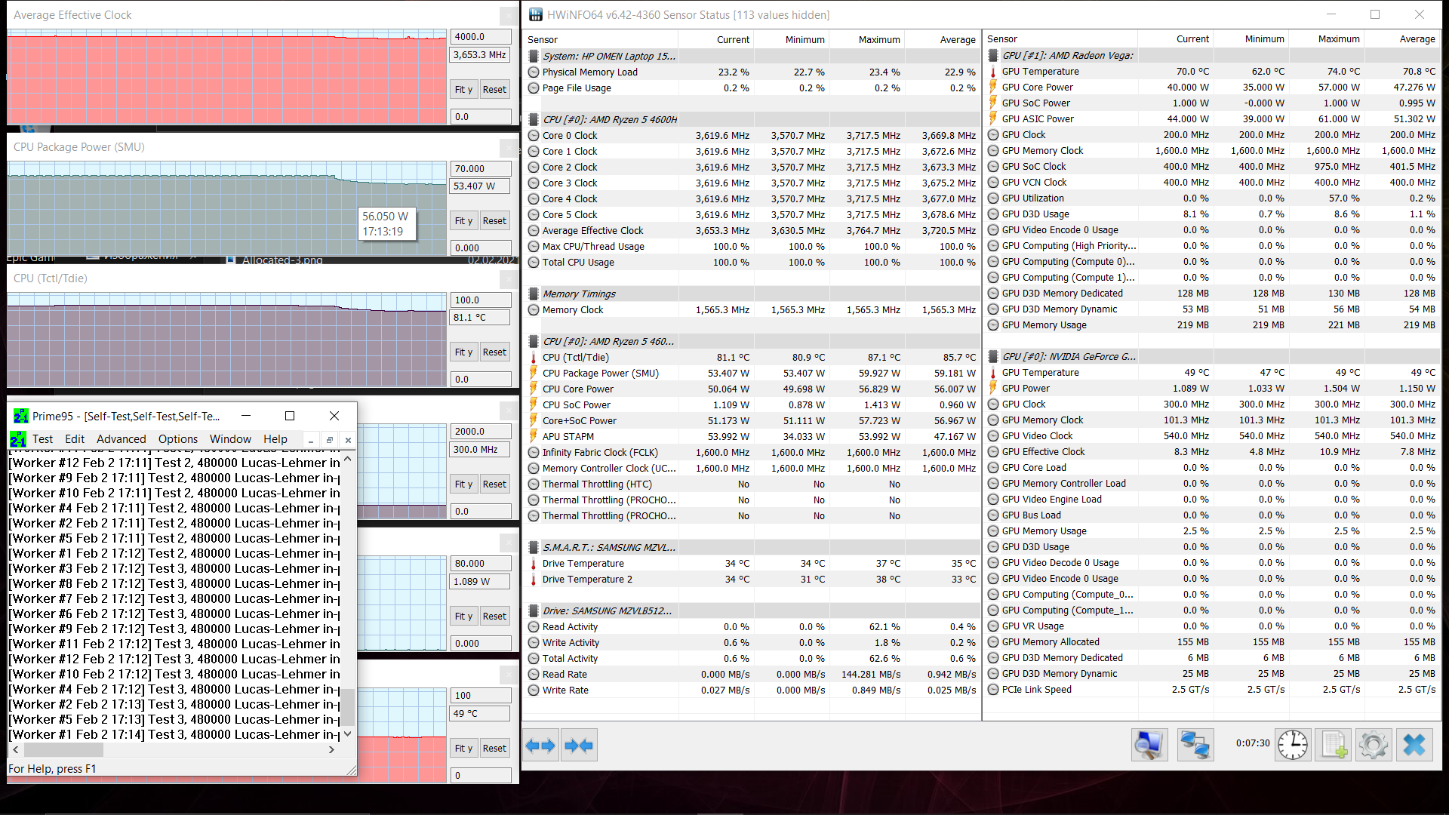Click Reset in CPU Package Power graph
This screenshot has height=815, width=1449.
click(x=494, y=221)
